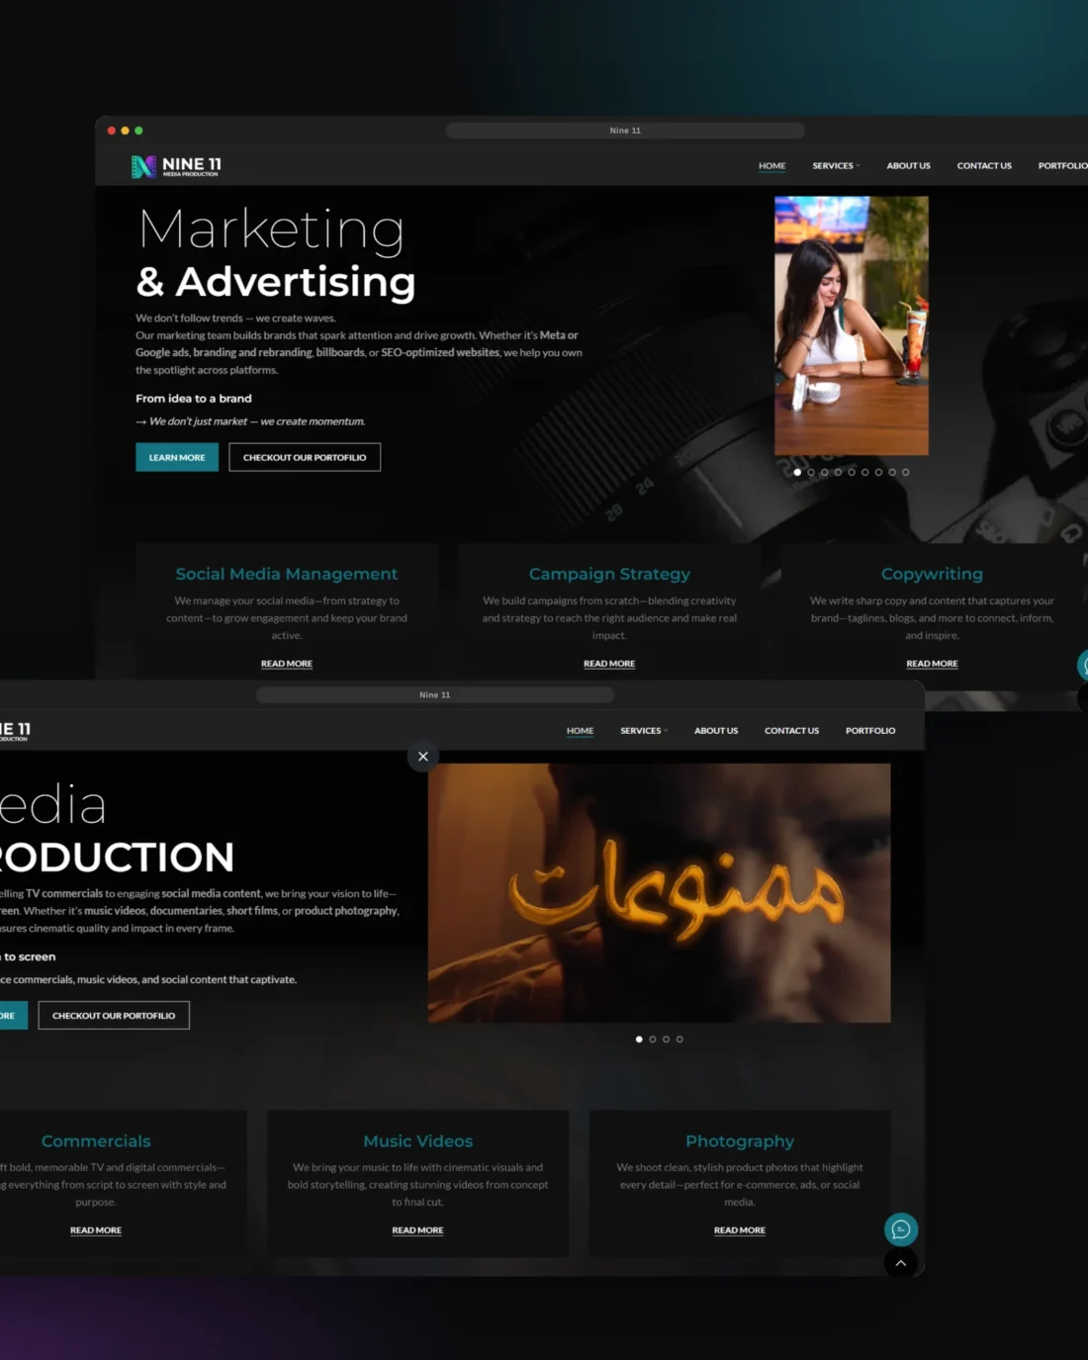This screenshot has width=1088, height=1360.
Task: Select the fourth carousel dot under the video
Action: pos(680,1040)
